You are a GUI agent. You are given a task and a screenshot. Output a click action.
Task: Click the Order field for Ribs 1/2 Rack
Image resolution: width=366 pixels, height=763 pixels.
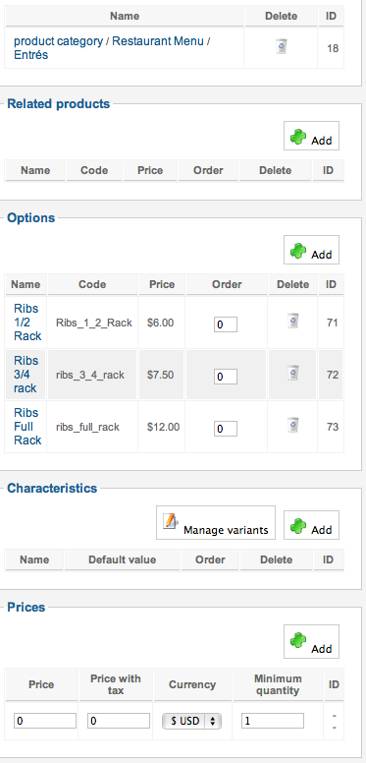pyautogui.click(x=226, y=324)
